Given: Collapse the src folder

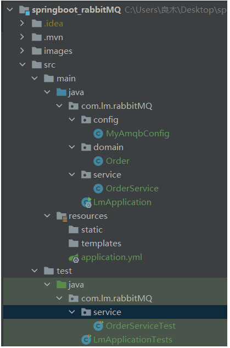Looking at the screenshot, I should (23, 64).
